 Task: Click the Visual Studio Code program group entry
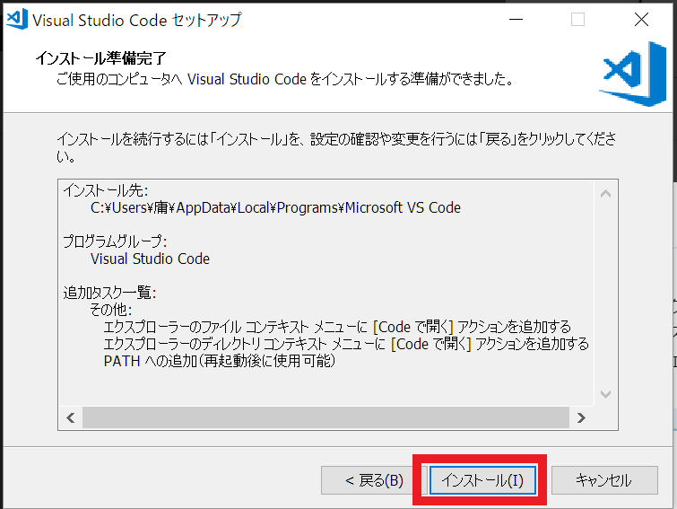coord(150,259)
